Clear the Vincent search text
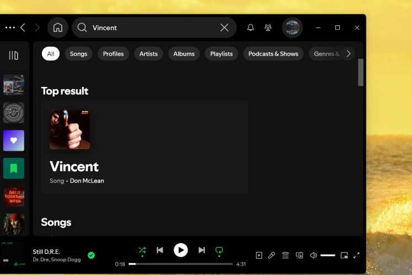The image size is (412, 275). click(224, 28)
